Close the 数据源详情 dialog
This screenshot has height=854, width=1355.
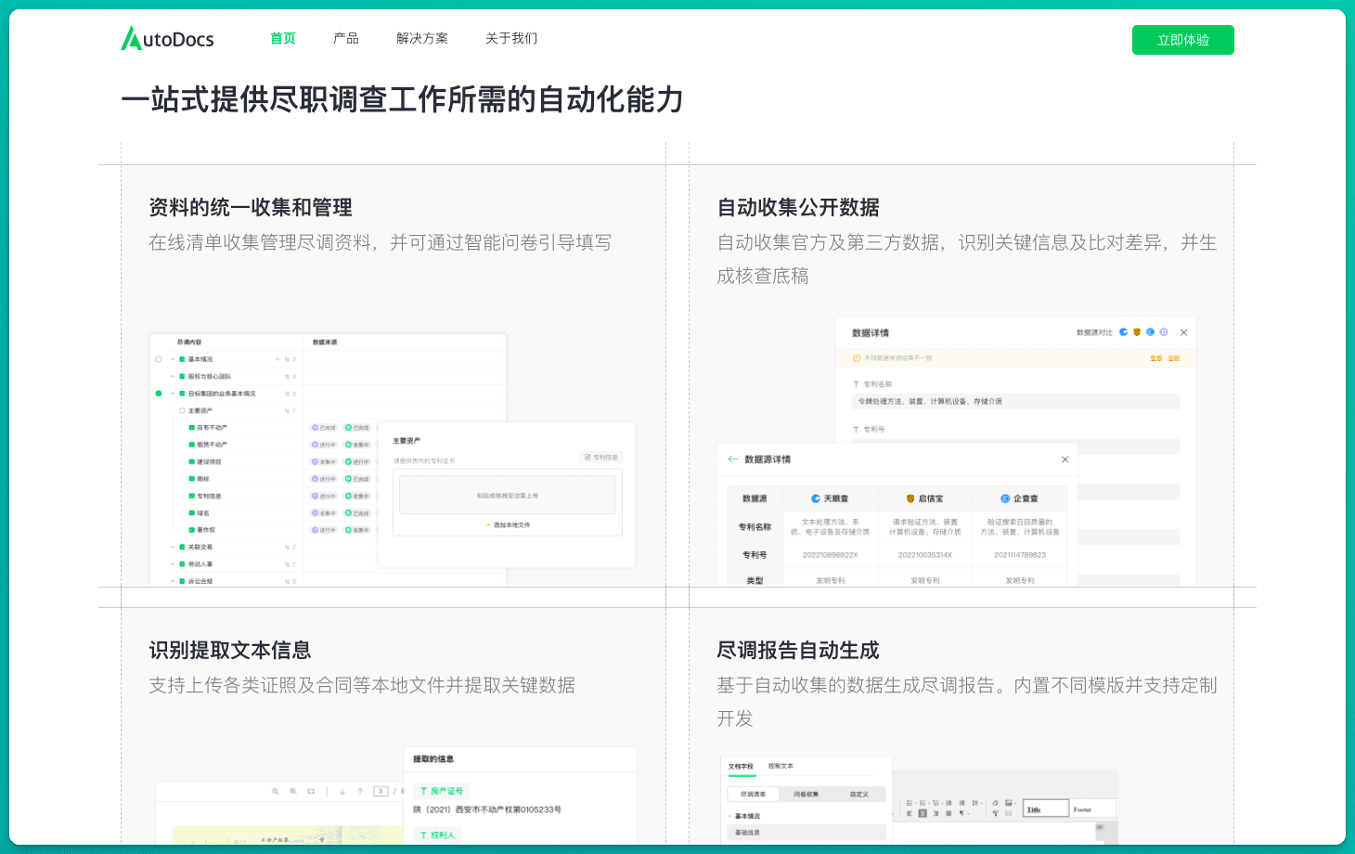[x=1065, y=459]
